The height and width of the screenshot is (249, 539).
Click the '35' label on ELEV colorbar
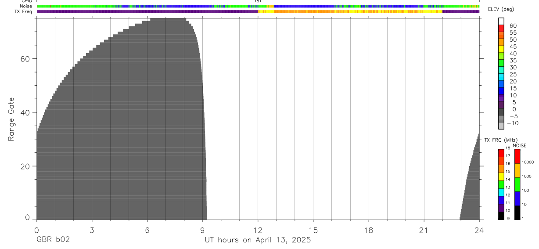coord(513,61)
